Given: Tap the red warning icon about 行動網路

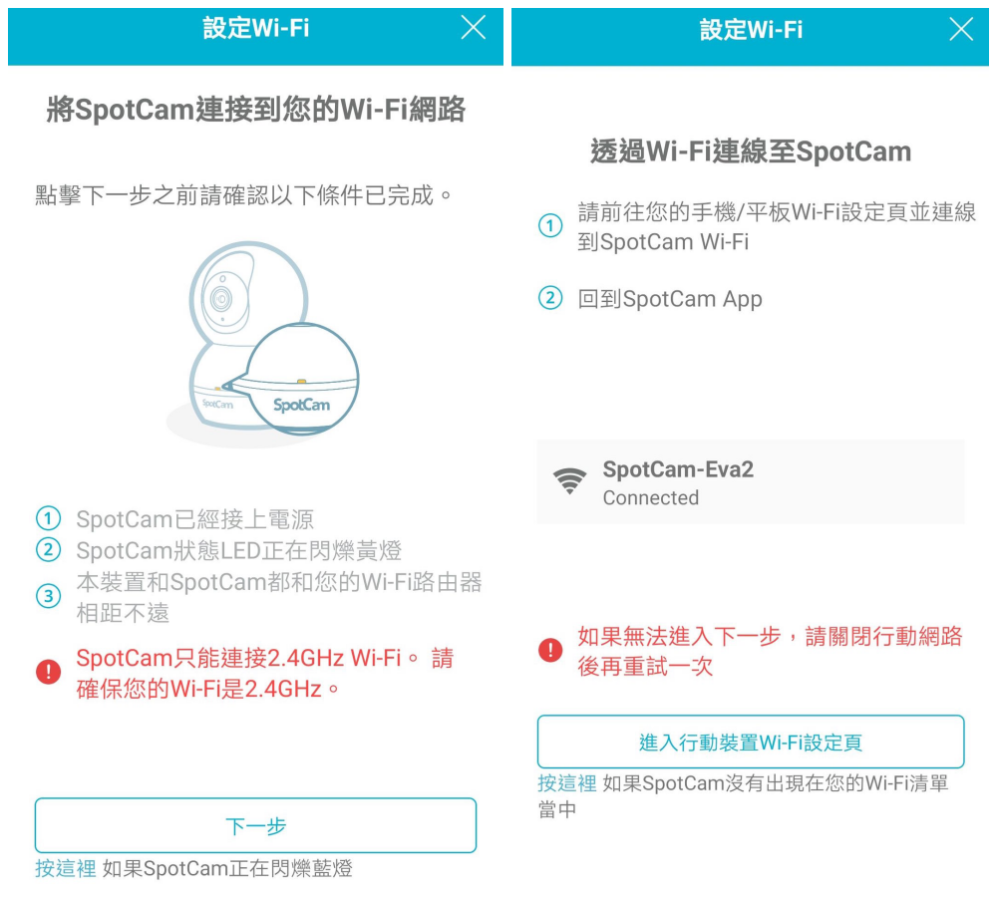Looking at the screenshot, I should tap(550, 650).
